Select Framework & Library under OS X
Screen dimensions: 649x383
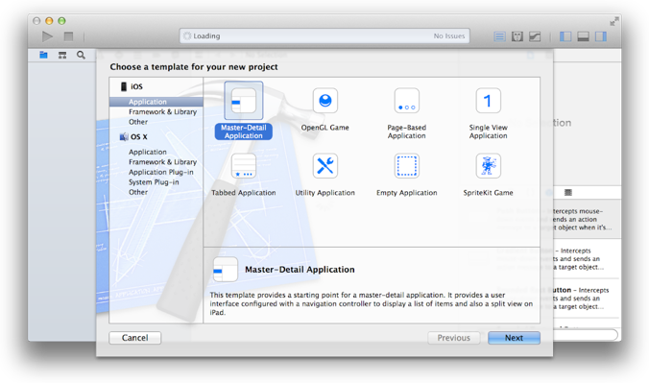[x=162, y=162]
